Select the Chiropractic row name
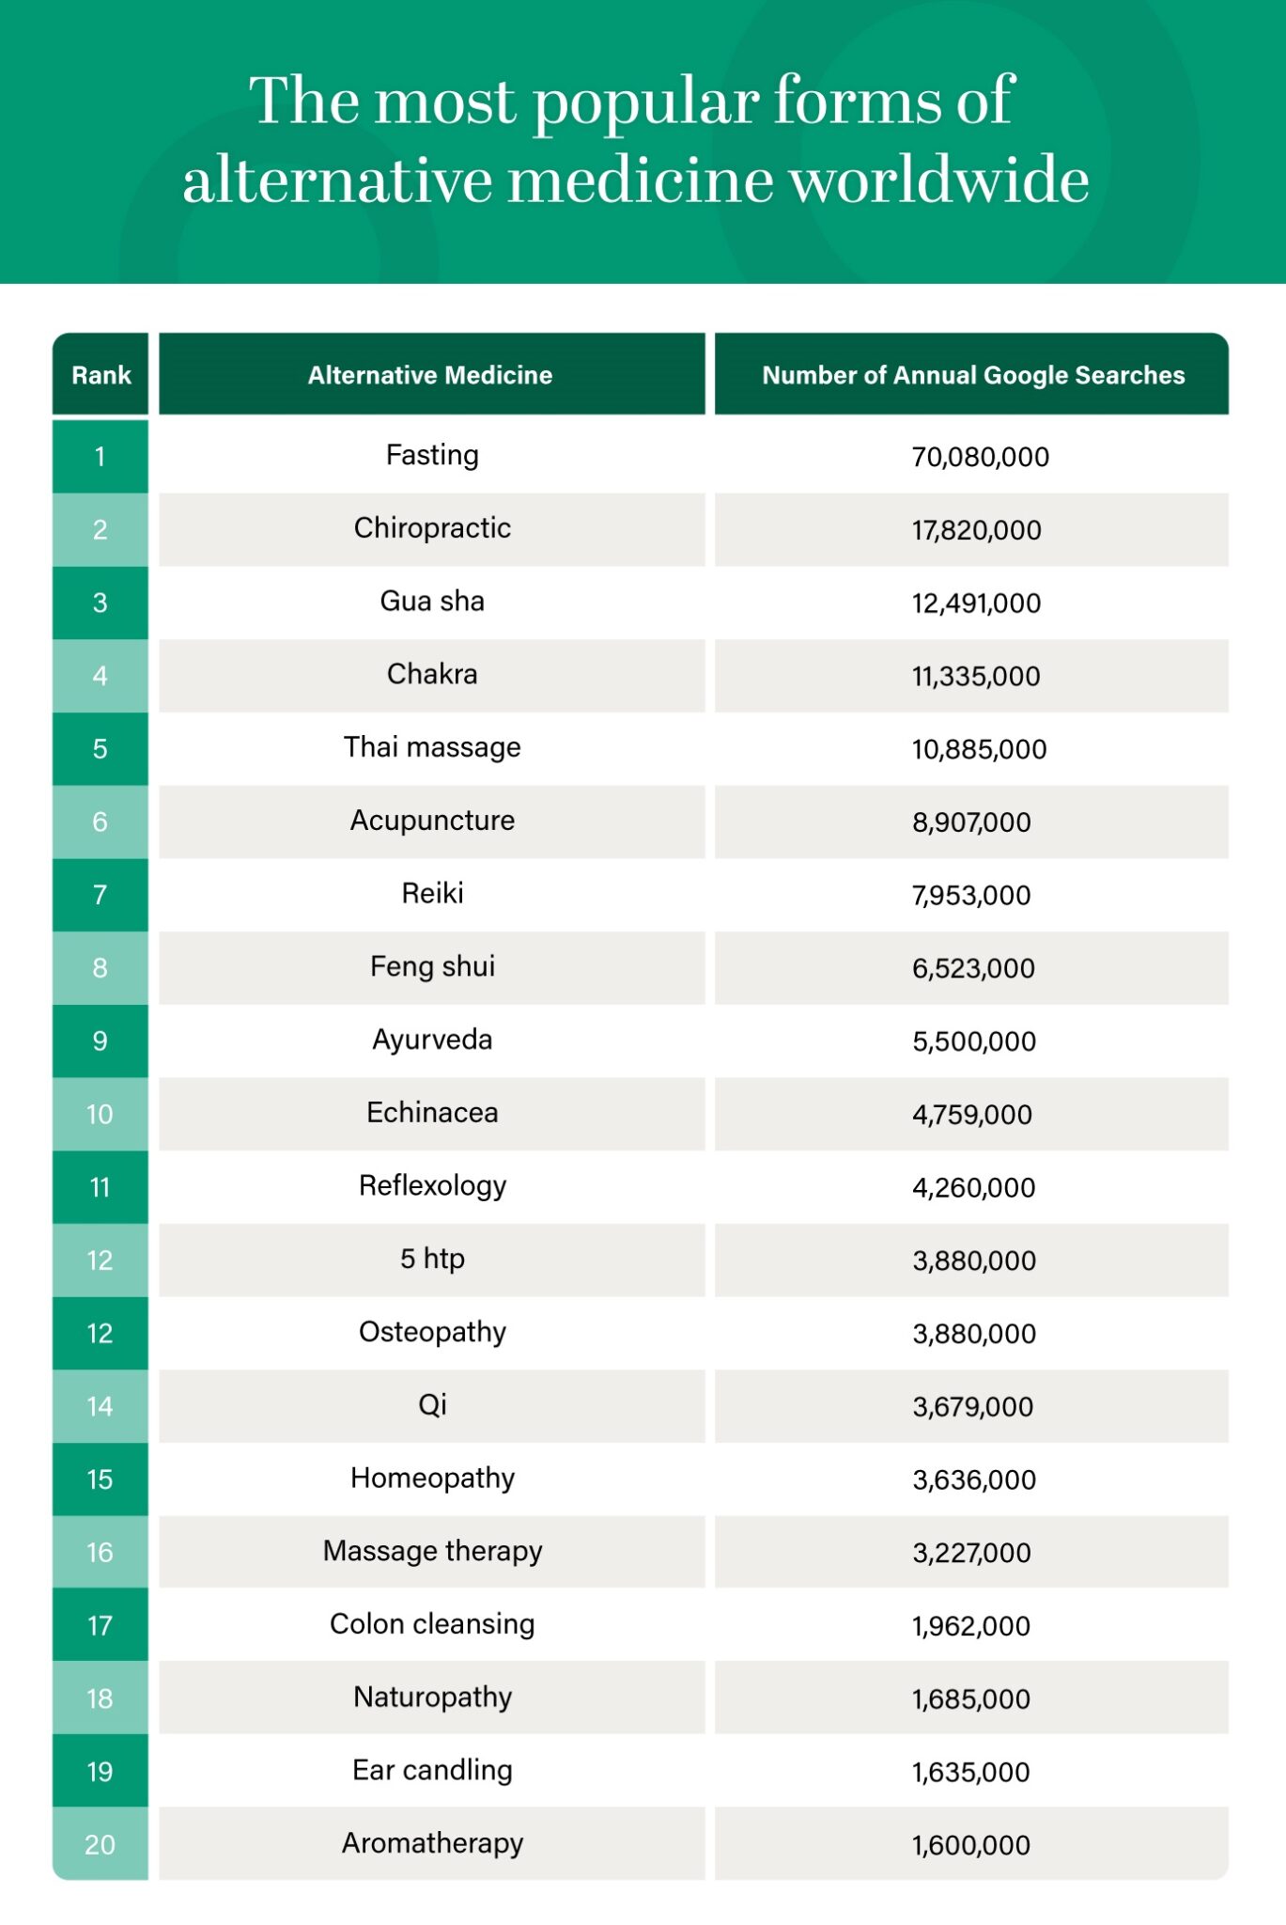The height and width of the screenshot is (1925, 1286). 432,528
